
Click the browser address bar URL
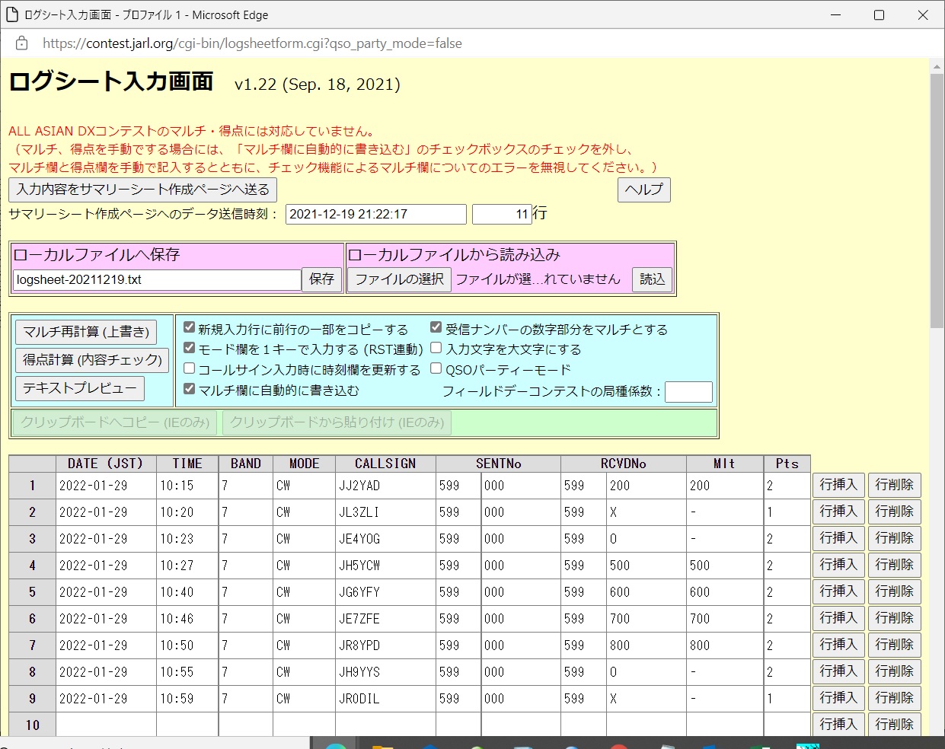252,43
